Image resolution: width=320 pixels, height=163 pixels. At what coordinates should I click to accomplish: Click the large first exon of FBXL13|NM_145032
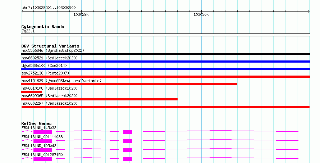[42, 132]
